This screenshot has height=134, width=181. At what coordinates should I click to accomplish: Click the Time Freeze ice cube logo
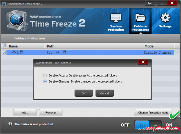(x=17, y=20)
